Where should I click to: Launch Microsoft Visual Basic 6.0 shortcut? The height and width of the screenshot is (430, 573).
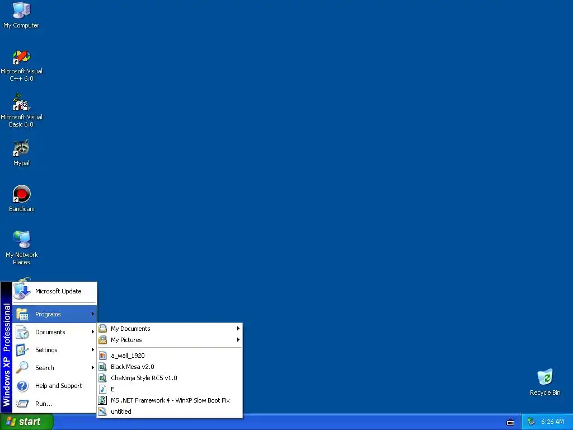click(x=21, y=110)
